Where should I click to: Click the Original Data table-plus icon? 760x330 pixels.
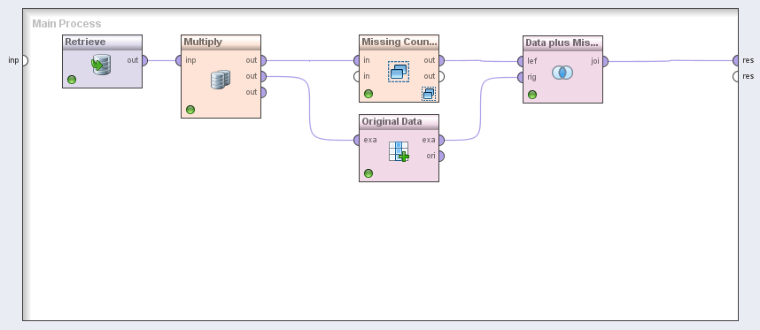tap(399, 151)
